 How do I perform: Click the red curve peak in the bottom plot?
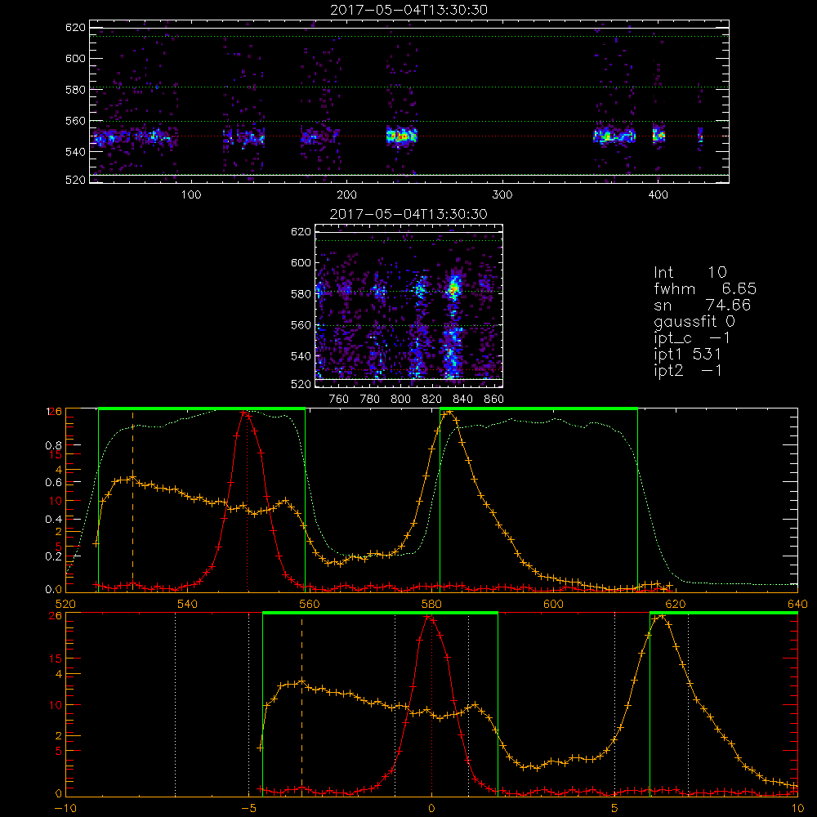point(428,618)
